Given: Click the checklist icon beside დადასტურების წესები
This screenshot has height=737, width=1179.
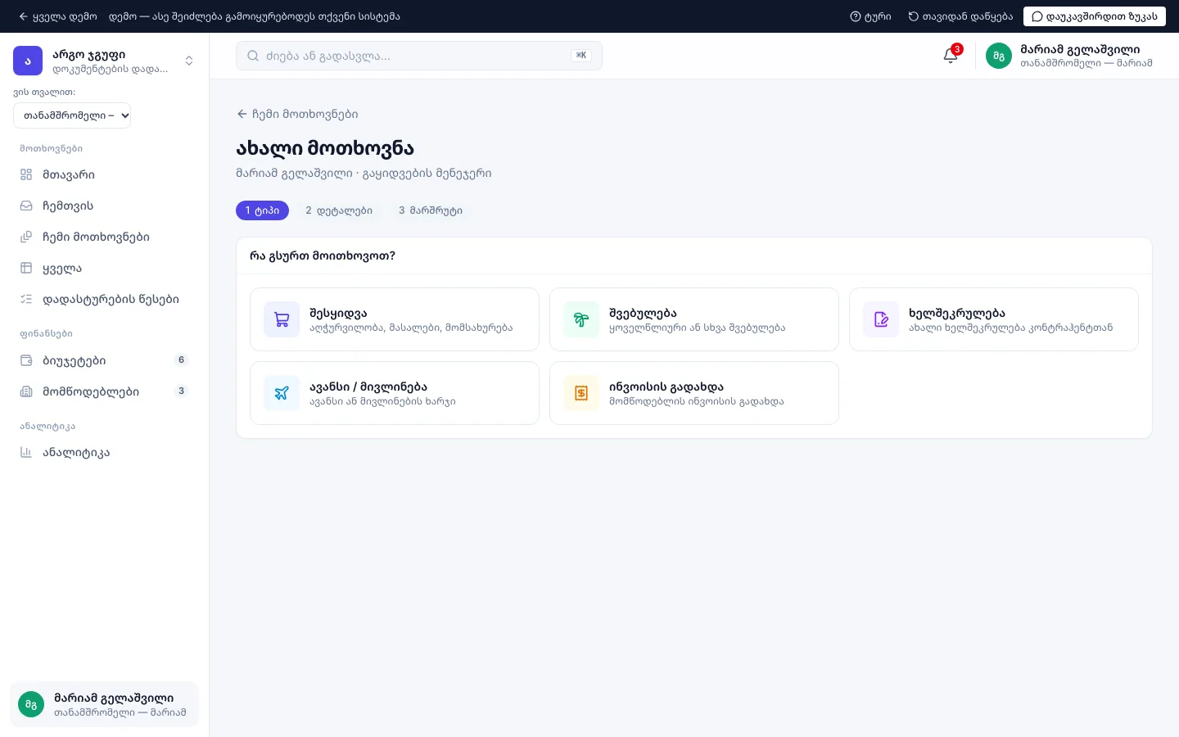Looking at the screenshot, I should [x=26, y=299].
